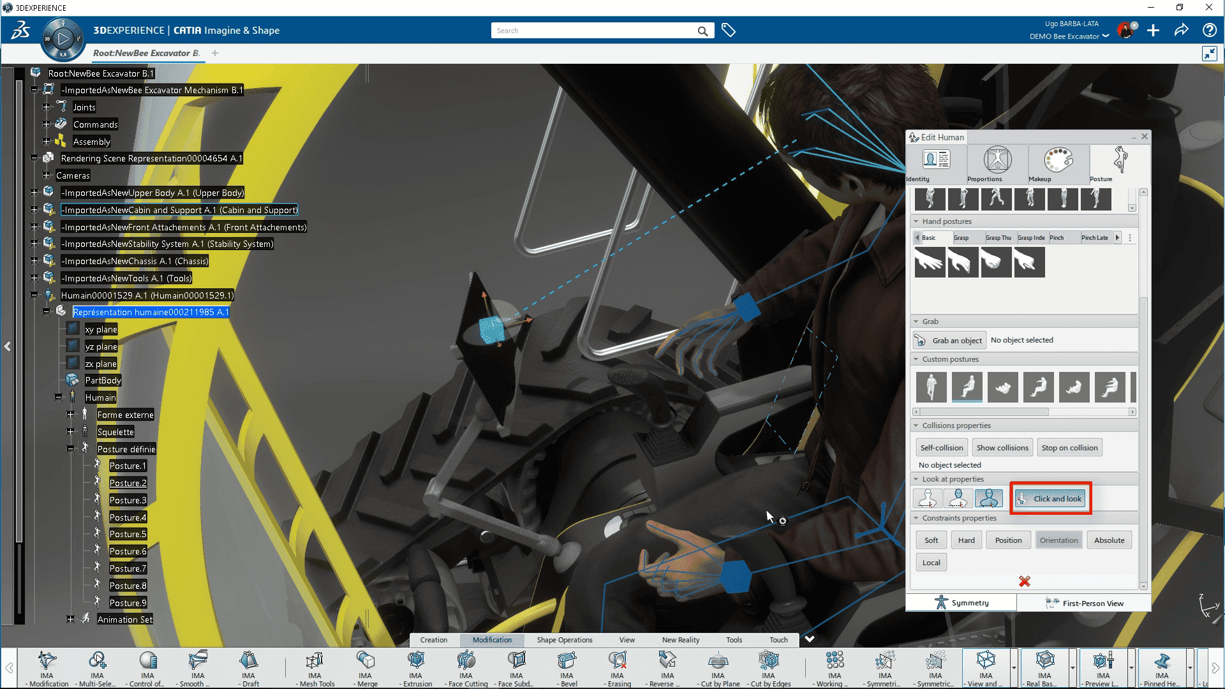The image size is (1225, 689).
Task: Select the IMA Bevel tool
Action: pyautogui.click(x=567, y=661)
